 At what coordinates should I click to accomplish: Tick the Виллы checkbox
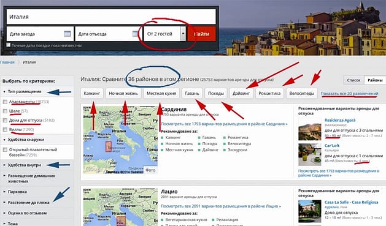(5, 129)
